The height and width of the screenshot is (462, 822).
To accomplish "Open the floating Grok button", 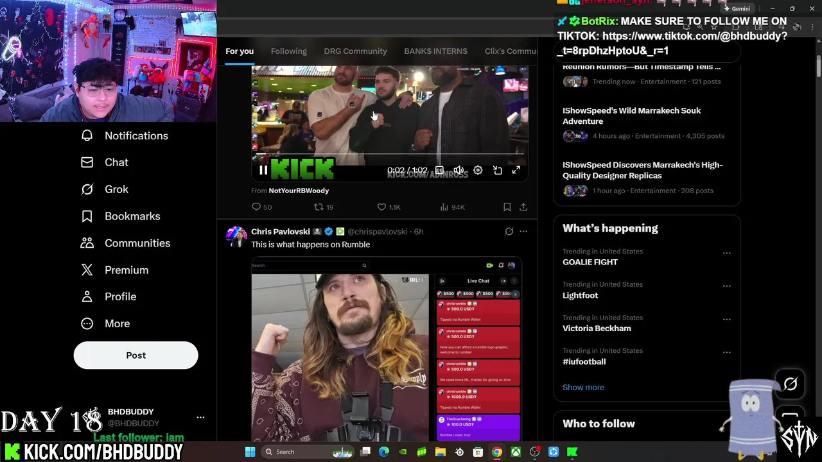I will coord(790,384).
